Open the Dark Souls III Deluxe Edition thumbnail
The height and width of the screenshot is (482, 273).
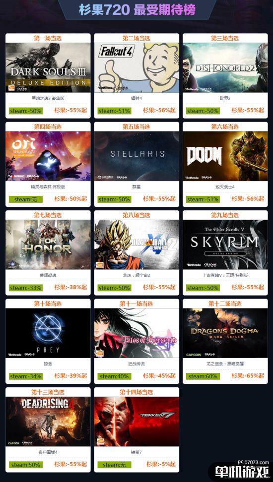point(48,67)
